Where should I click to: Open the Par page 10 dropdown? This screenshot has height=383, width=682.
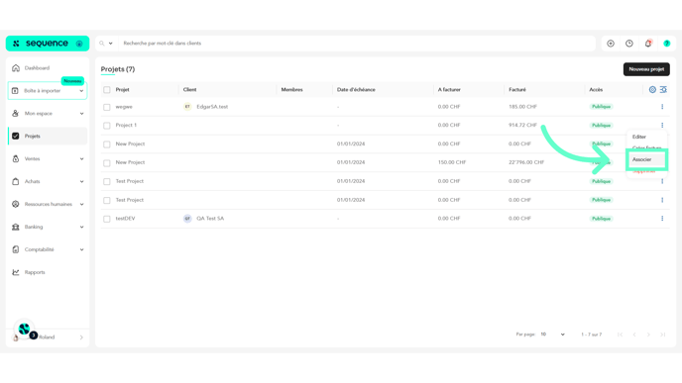point(552,335)
